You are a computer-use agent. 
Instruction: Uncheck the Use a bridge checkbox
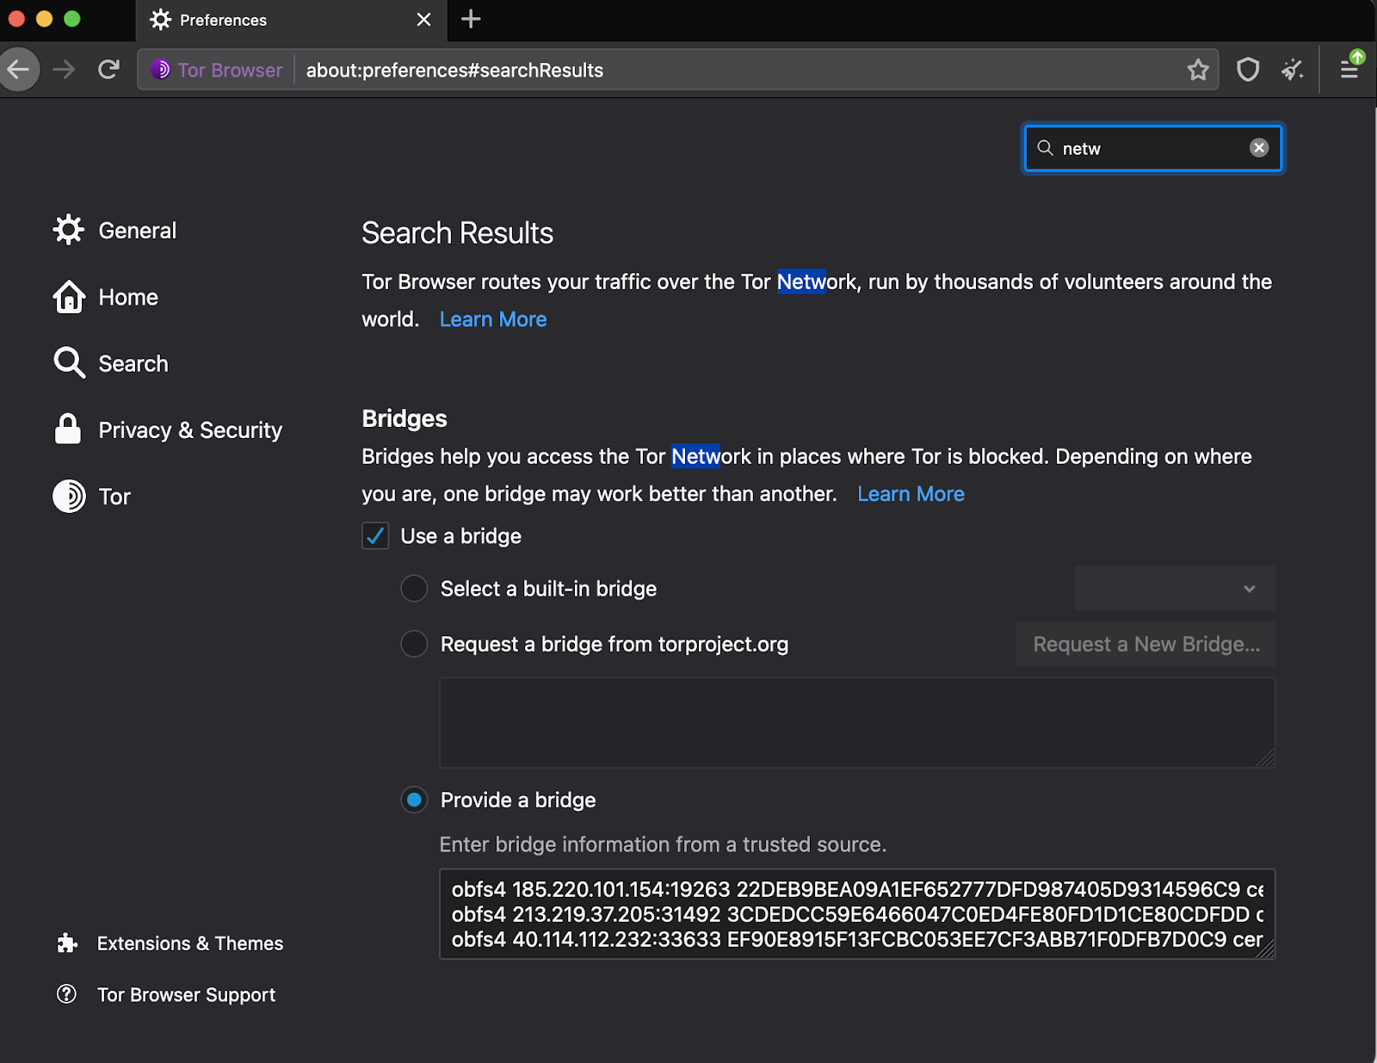pyautogui.click(x=375, y=536)
